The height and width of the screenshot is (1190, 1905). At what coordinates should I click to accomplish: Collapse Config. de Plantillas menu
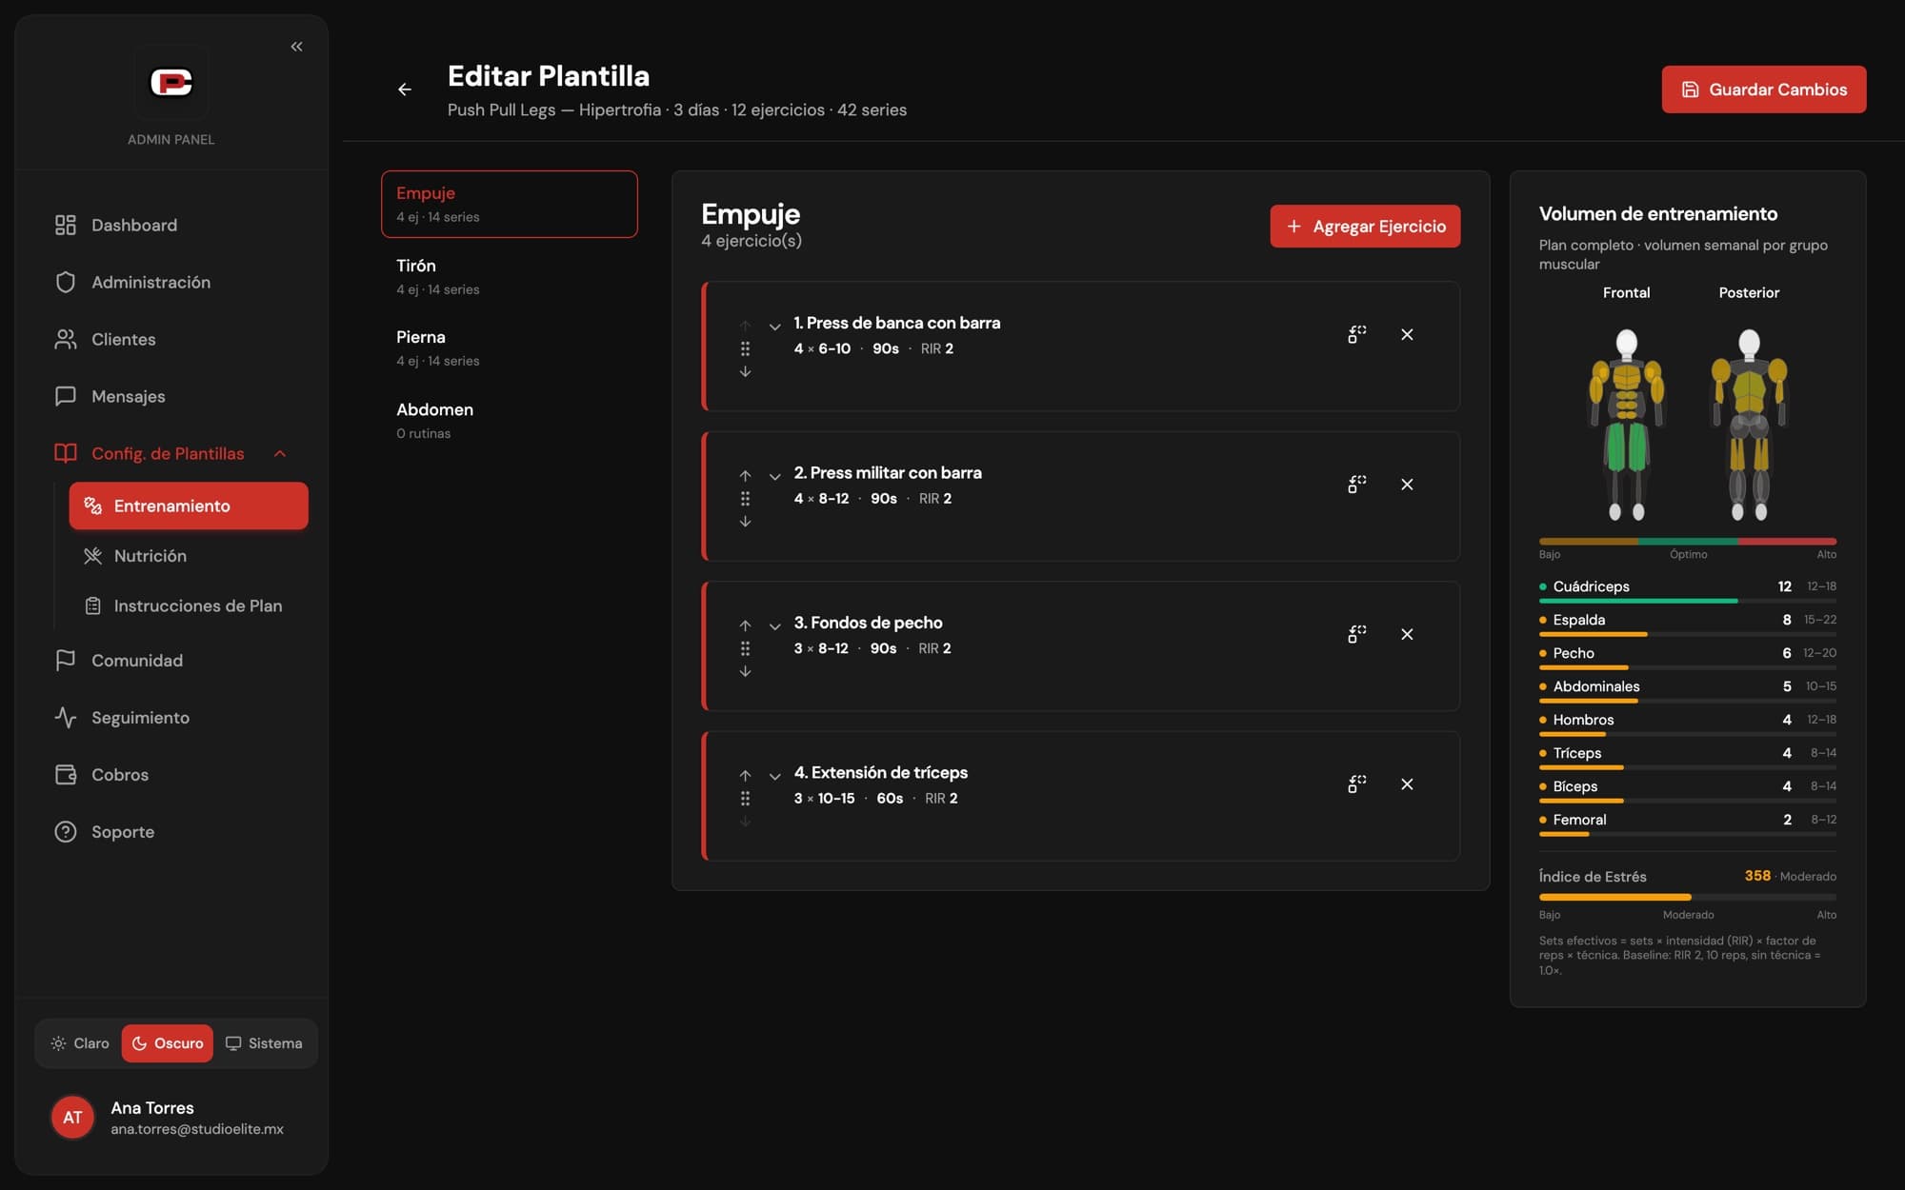click(x=280, y=453)
